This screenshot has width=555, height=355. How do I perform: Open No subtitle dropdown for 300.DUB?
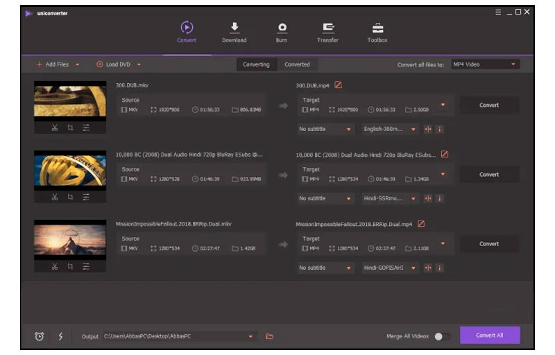326,129
